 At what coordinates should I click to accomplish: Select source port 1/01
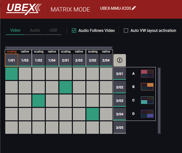tap(12, 60)
